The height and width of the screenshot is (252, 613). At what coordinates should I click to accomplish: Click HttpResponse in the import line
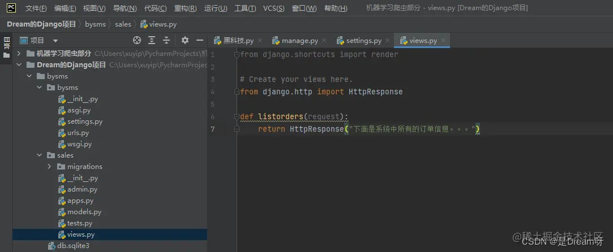click(x=376, y=92)
